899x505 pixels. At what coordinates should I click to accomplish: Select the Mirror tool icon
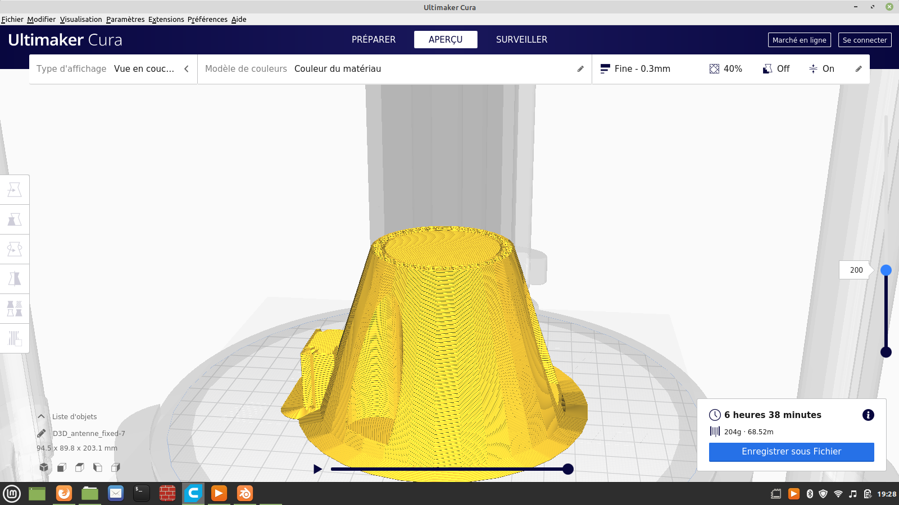(15, 279)
